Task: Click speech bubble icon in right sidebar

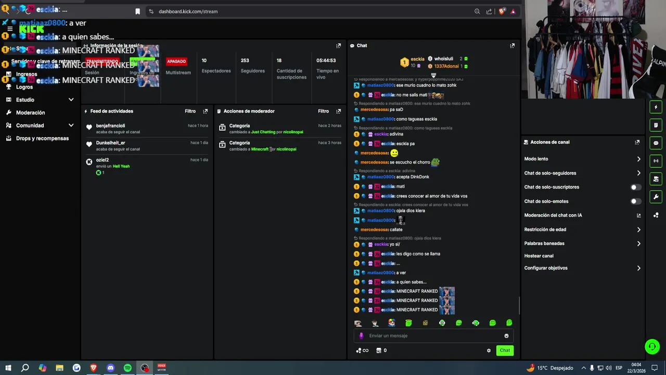Action: click(656, 143)
